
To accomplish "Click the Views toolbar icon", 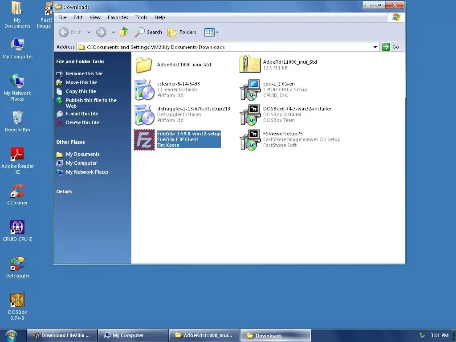I will (209, 32).
